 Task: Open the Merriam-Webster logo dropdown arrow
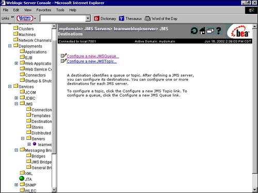coord(35,19)
